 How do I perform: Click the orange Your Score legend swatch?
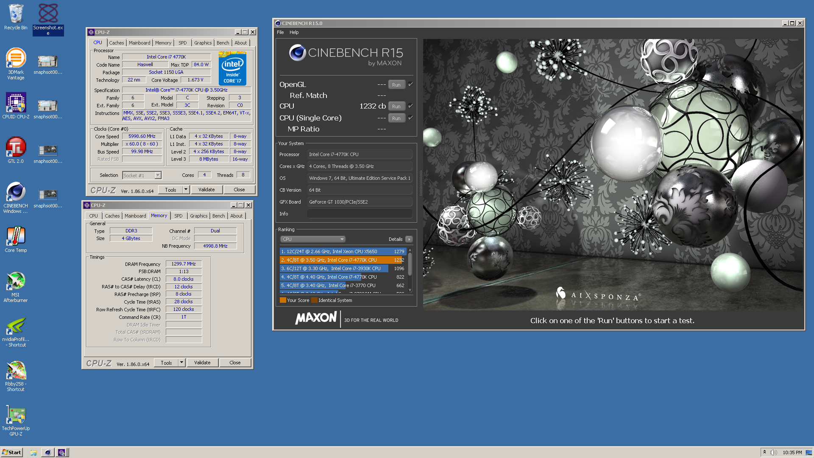[x=283, y=300]
